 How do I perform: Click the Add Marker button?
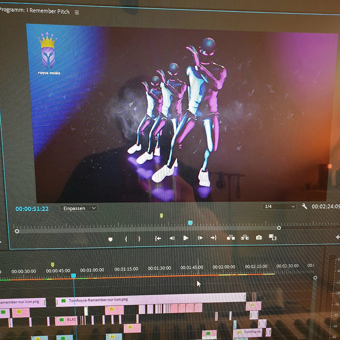[x=110, y=239]
